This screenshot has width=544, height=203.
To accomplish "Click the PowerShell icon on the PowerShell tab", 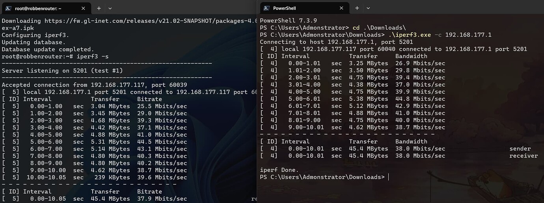I will pyautogui.click(x=267, y=8).
